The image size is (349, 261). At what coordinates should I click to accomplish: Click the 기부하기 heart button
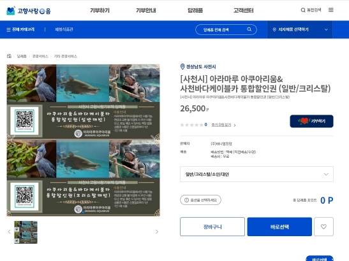[311, 121]
